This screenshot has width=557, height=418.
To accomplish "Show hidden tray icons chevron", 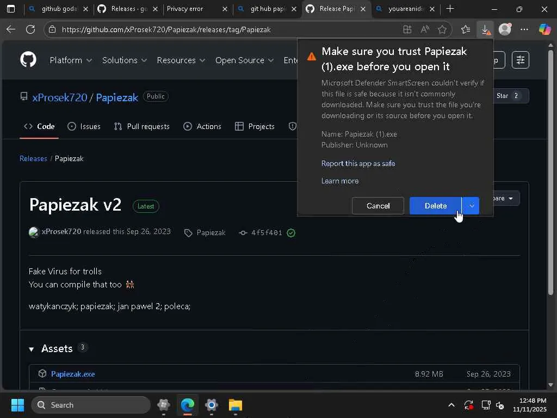I will click(451, 405).
